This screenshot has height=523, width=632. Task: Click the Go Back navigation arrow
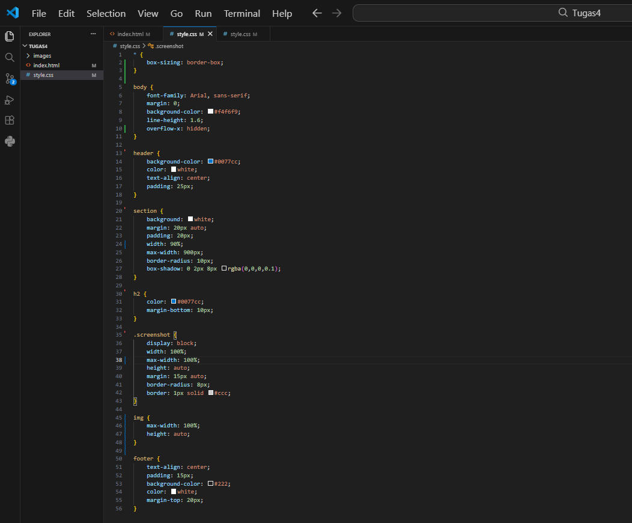click(317, 13)
